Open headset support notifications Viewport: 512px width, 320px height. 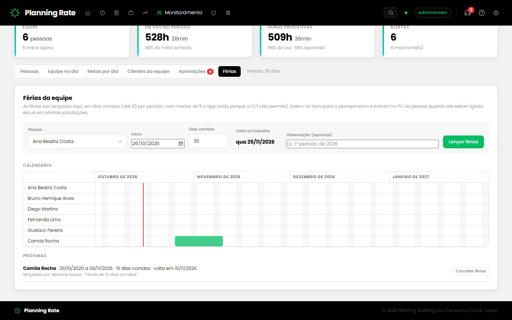(x=468, y=12)
